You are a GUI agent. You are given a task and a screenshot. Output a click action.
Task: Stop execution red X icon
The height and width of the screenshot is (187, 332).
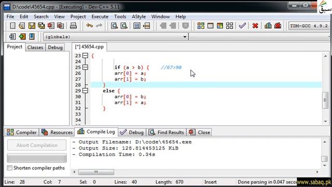pyautogui.click(x=255, y=25)
